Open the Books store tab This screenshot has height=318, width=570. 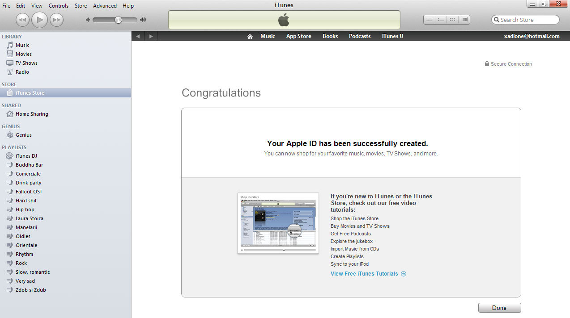[x=330, y=36]
